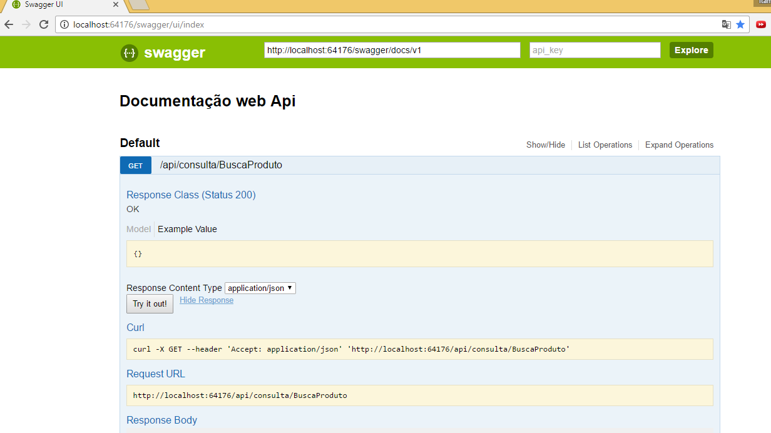Click the site information icon in address bar
Viewport: 771px width, 433px height.
(64, 25)
